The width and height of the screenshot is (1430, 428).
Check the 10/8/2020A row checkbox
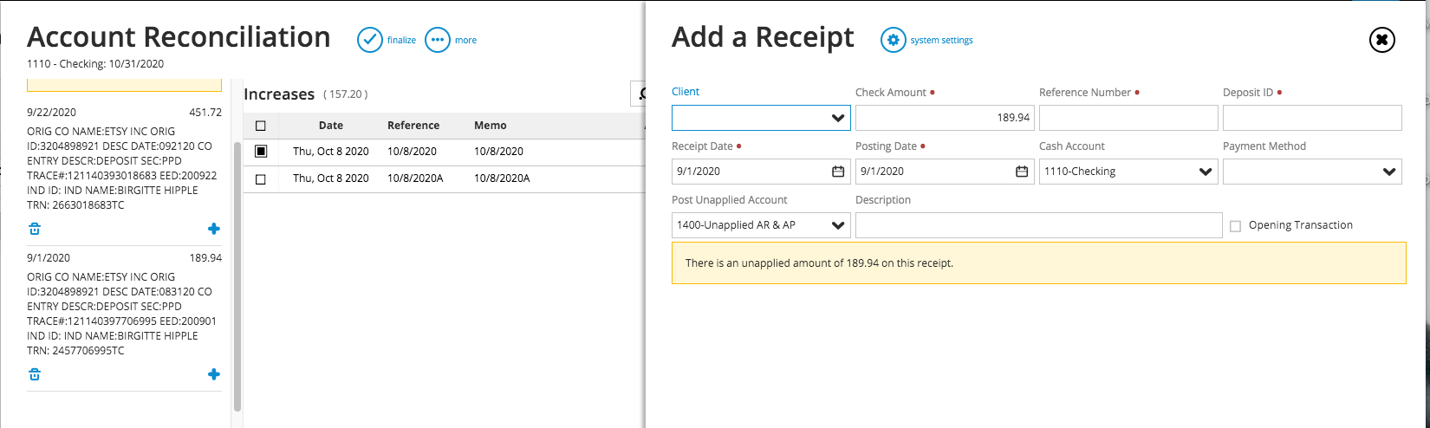[x=261, y=179]
